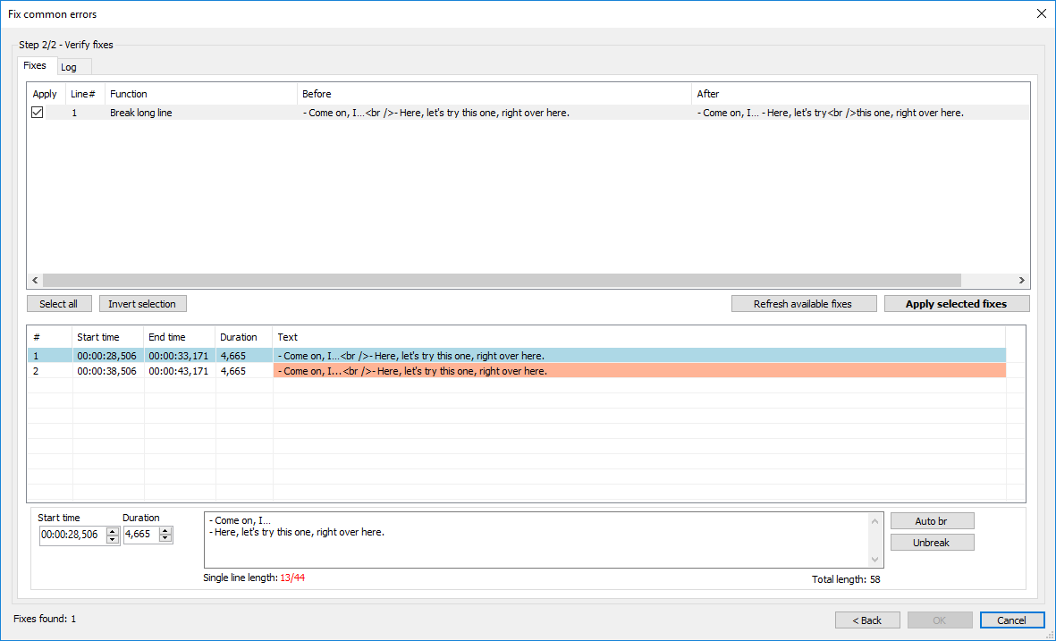
Task: Click Invert selection
Action: (x=142, y=303)
